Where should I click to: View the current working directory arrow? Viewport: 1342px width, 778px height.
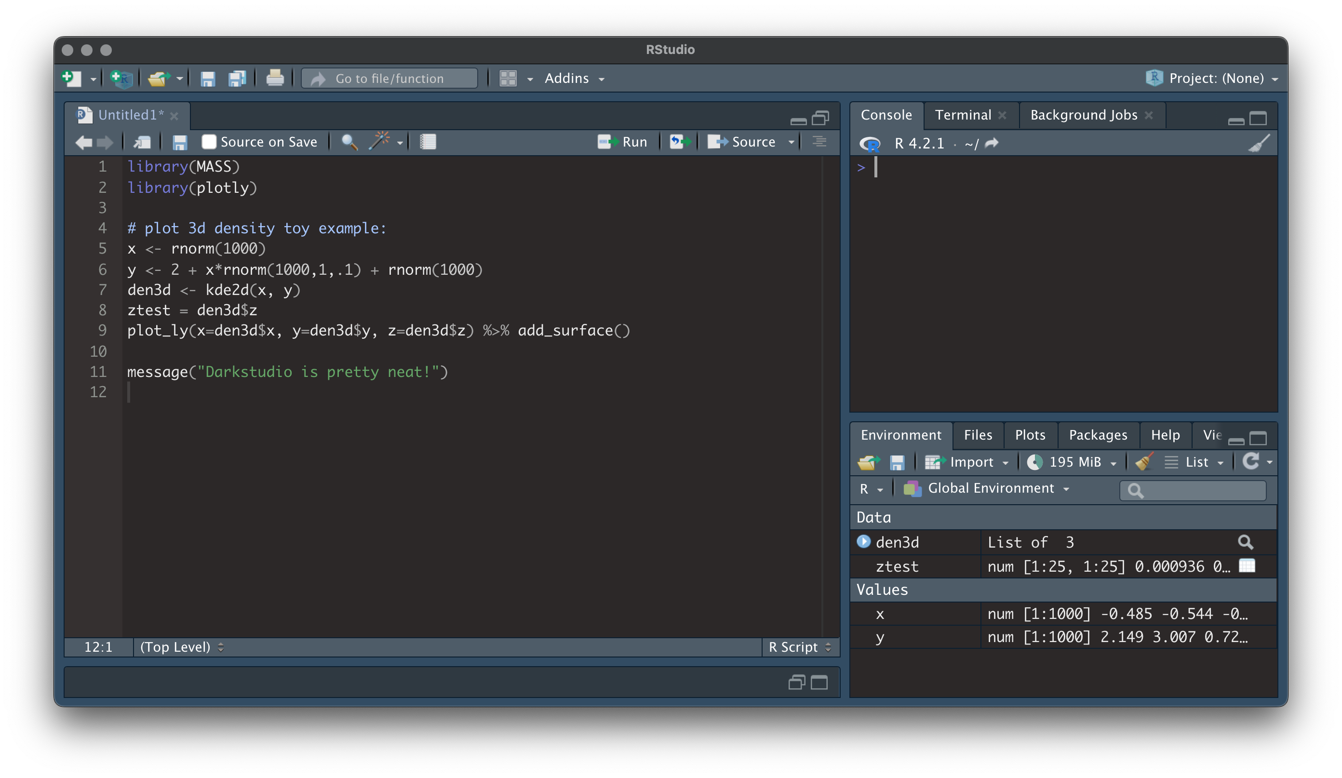pyautogui.click(x=992, y=143)
